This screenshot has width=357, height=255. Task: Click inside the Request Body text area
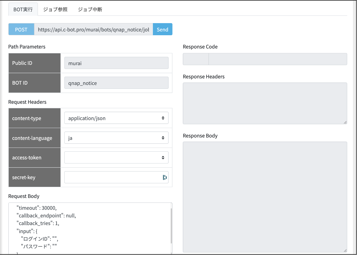pos(90,228)
